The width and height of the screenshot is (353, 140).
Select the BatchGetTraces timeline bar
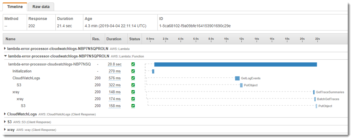coord(315,99)
